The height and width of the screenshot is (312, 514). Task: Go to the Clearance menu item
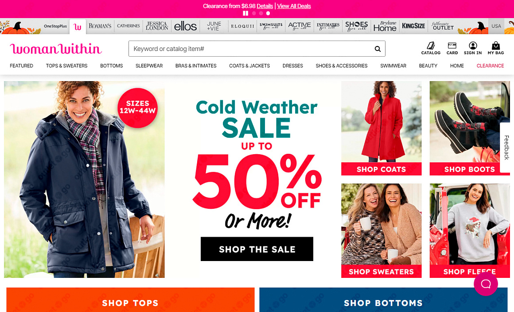(490, 66)
